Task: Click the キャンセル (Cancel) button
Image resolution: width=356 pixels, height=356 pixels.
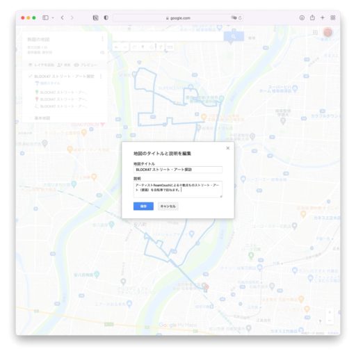Action: click(168, 206)
